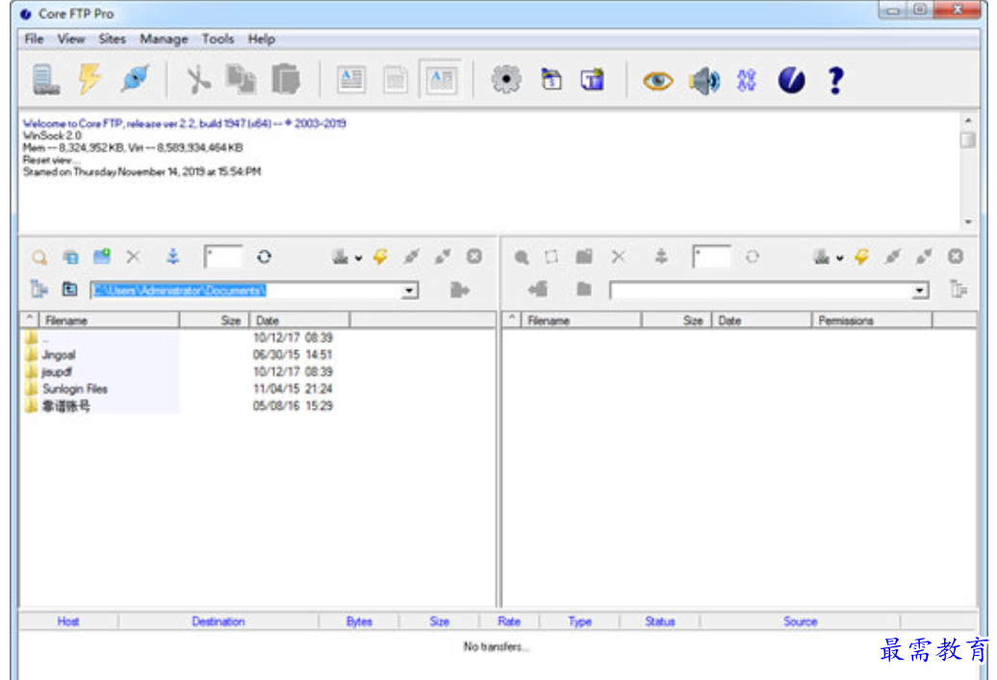Click the Destination column in transfer queue

[218, 621]
